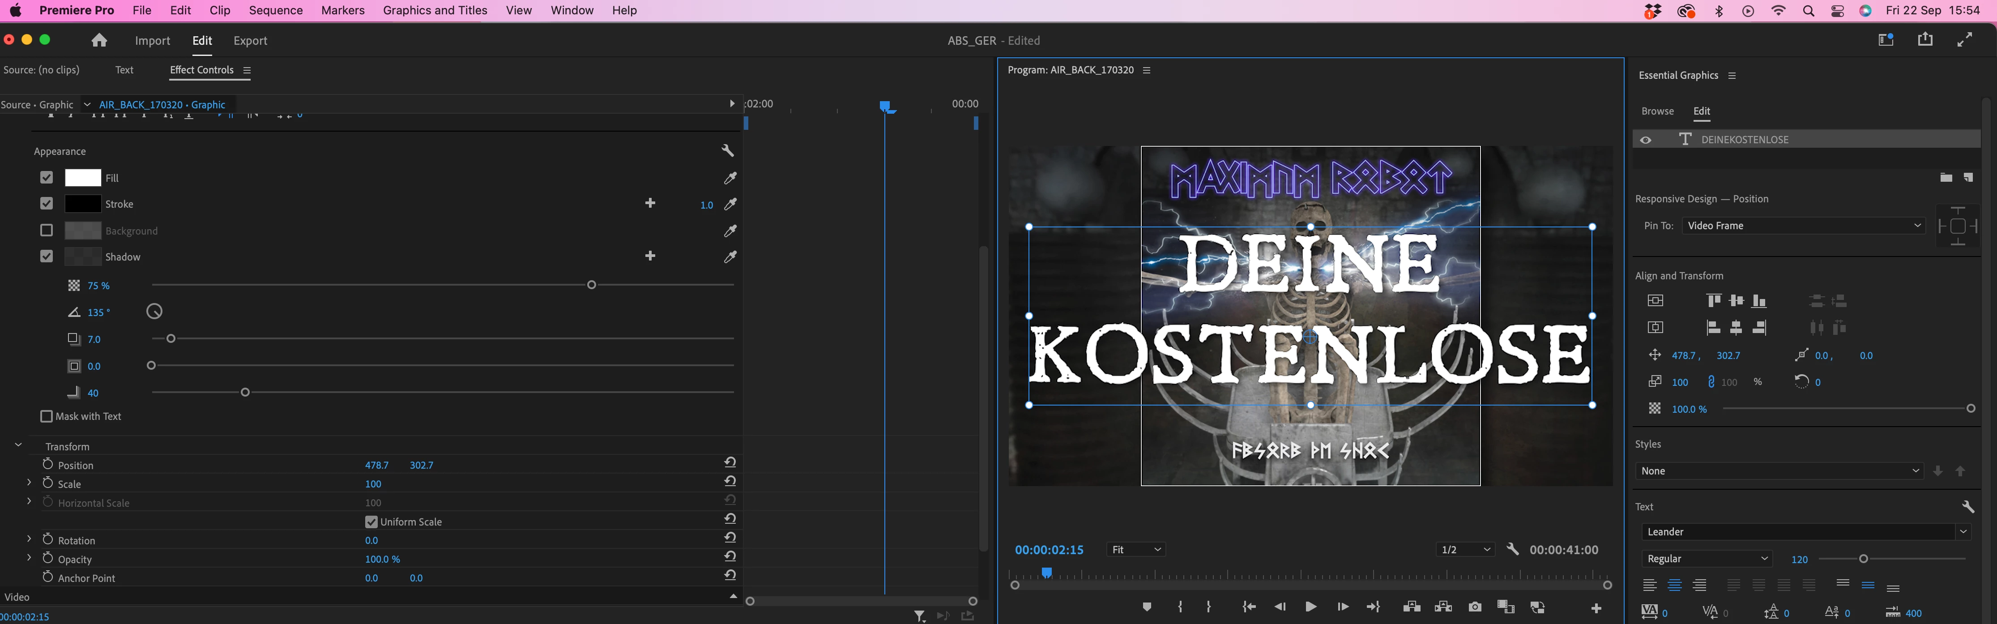Toggle Mask with Text checkbox
Image resolution: width=1997 pixels, height=624 pixels.
(47, 416)
